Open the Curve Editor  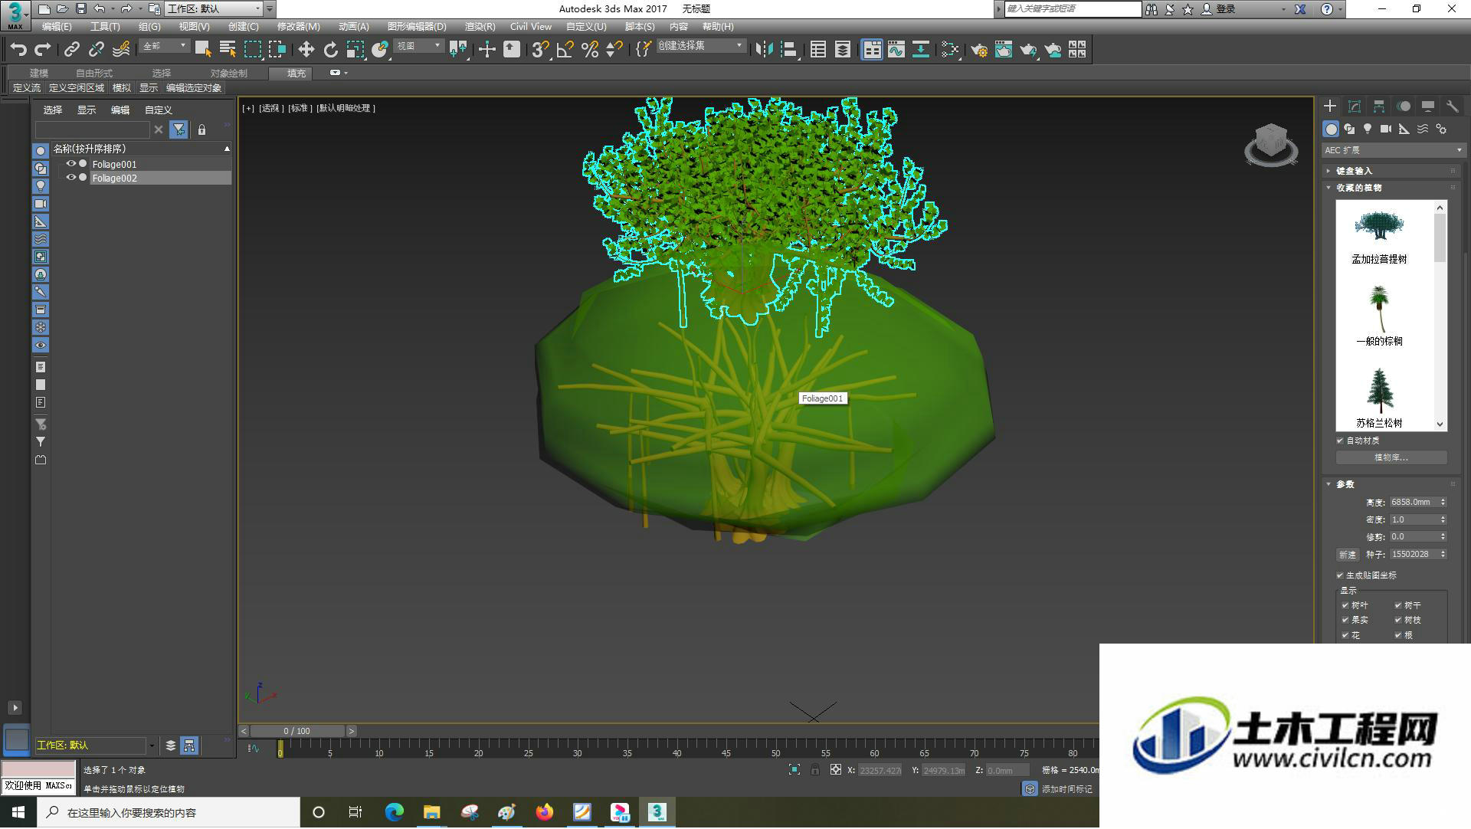(896, 50)
